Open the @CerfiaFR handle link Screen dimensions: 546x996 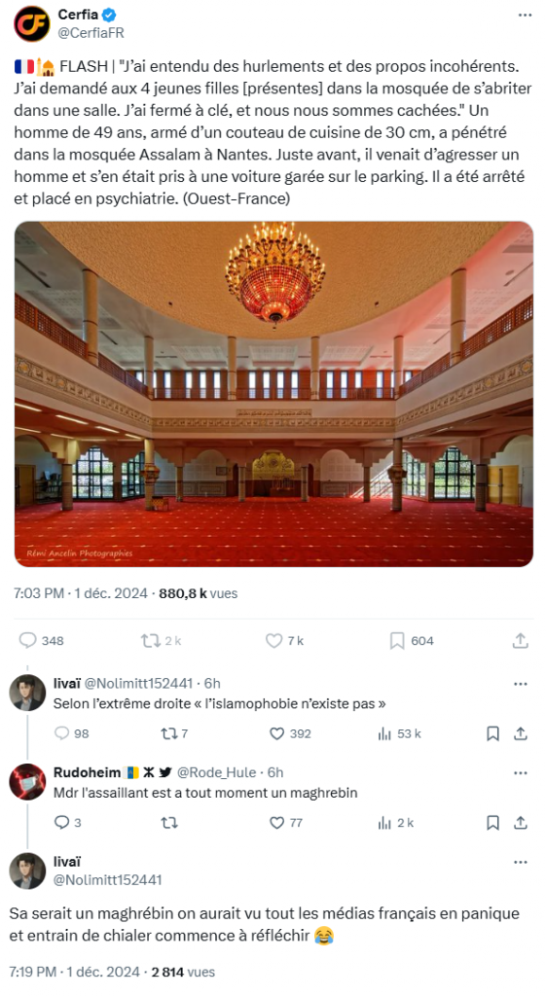(x=91, y=32)
